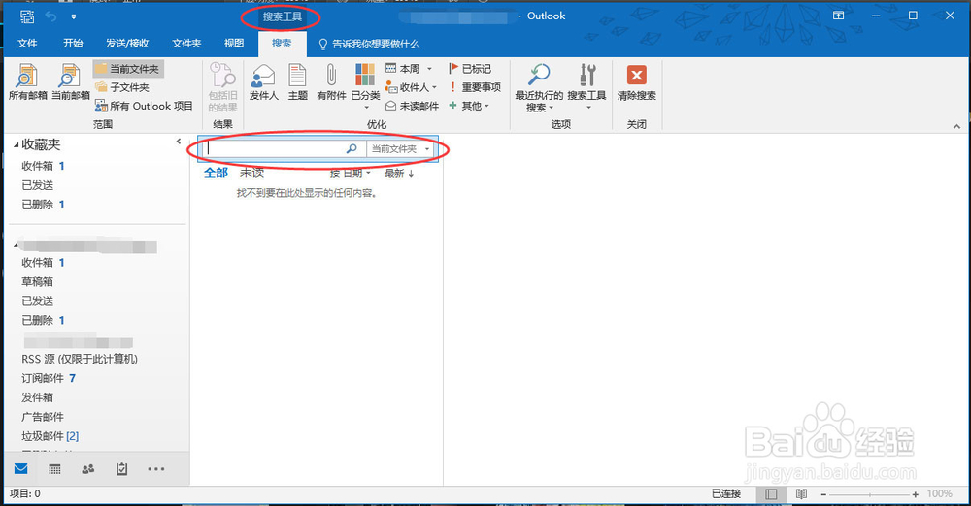Click the 100% zoom level
The height and width of the screenshot is (506, 971).
tap(939, 493)
